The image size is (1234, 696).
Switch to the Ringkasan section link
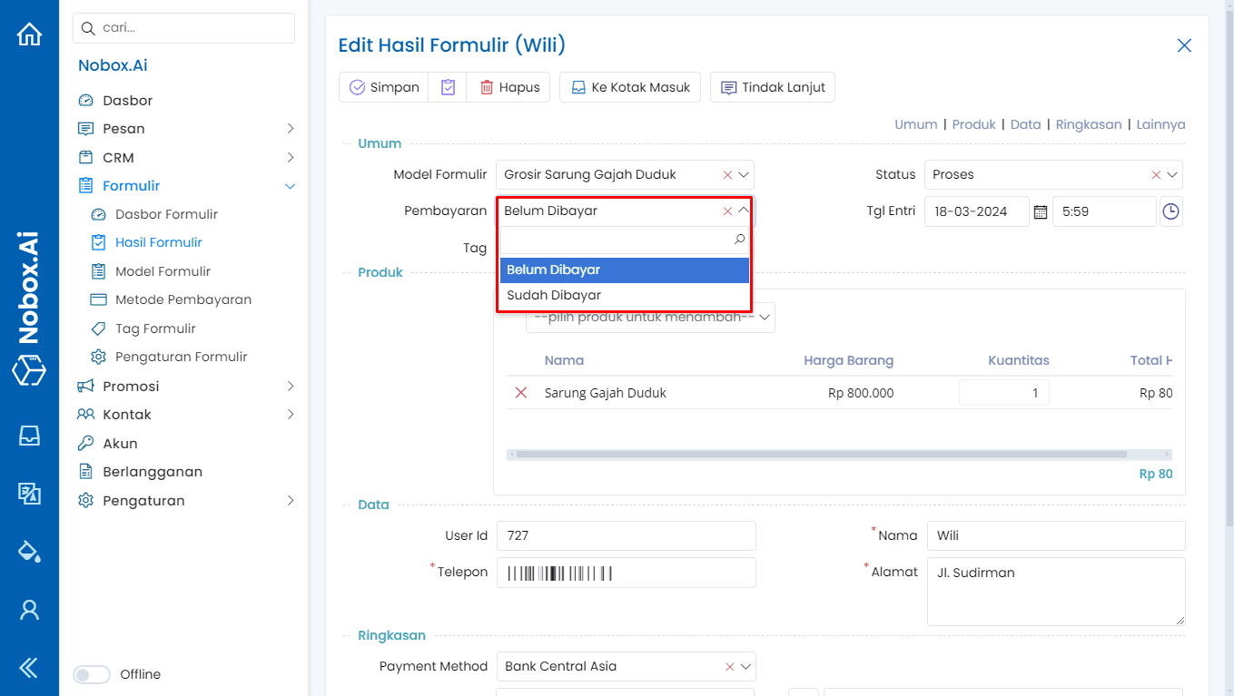[x=1089, y=124]
